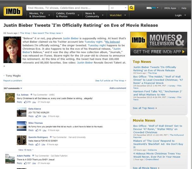Open Indiewire source link
Viewport: 192px width, 169px height.
[x=152, y=150]
